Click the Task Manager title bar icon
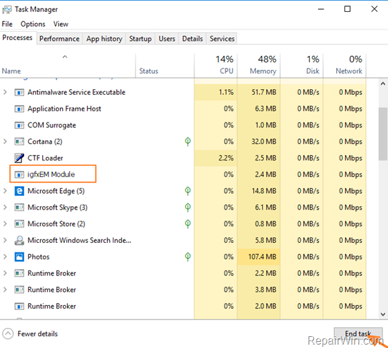 click(x=7, y=10)
